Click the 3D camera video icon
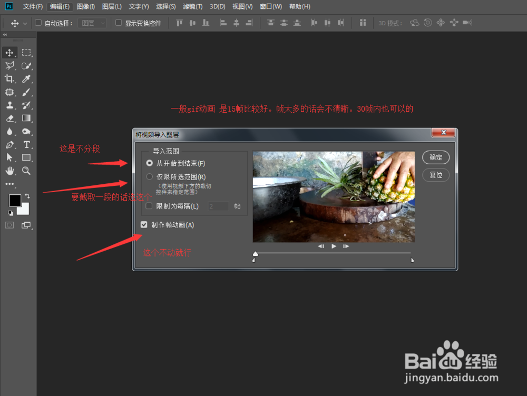This screenshot has height=396, width=527. (467, 23)
